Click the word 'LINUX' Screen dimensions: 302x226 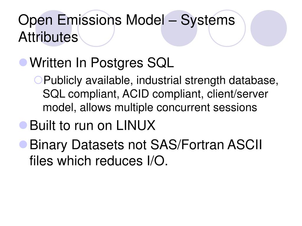click(x=136, y=125)
